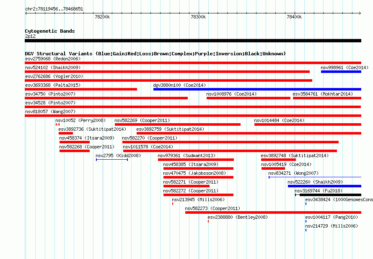Screen dimensions: 373x259
Task: Click nsv470475 (Jakobsson2008) label
Action: (194, 173)
